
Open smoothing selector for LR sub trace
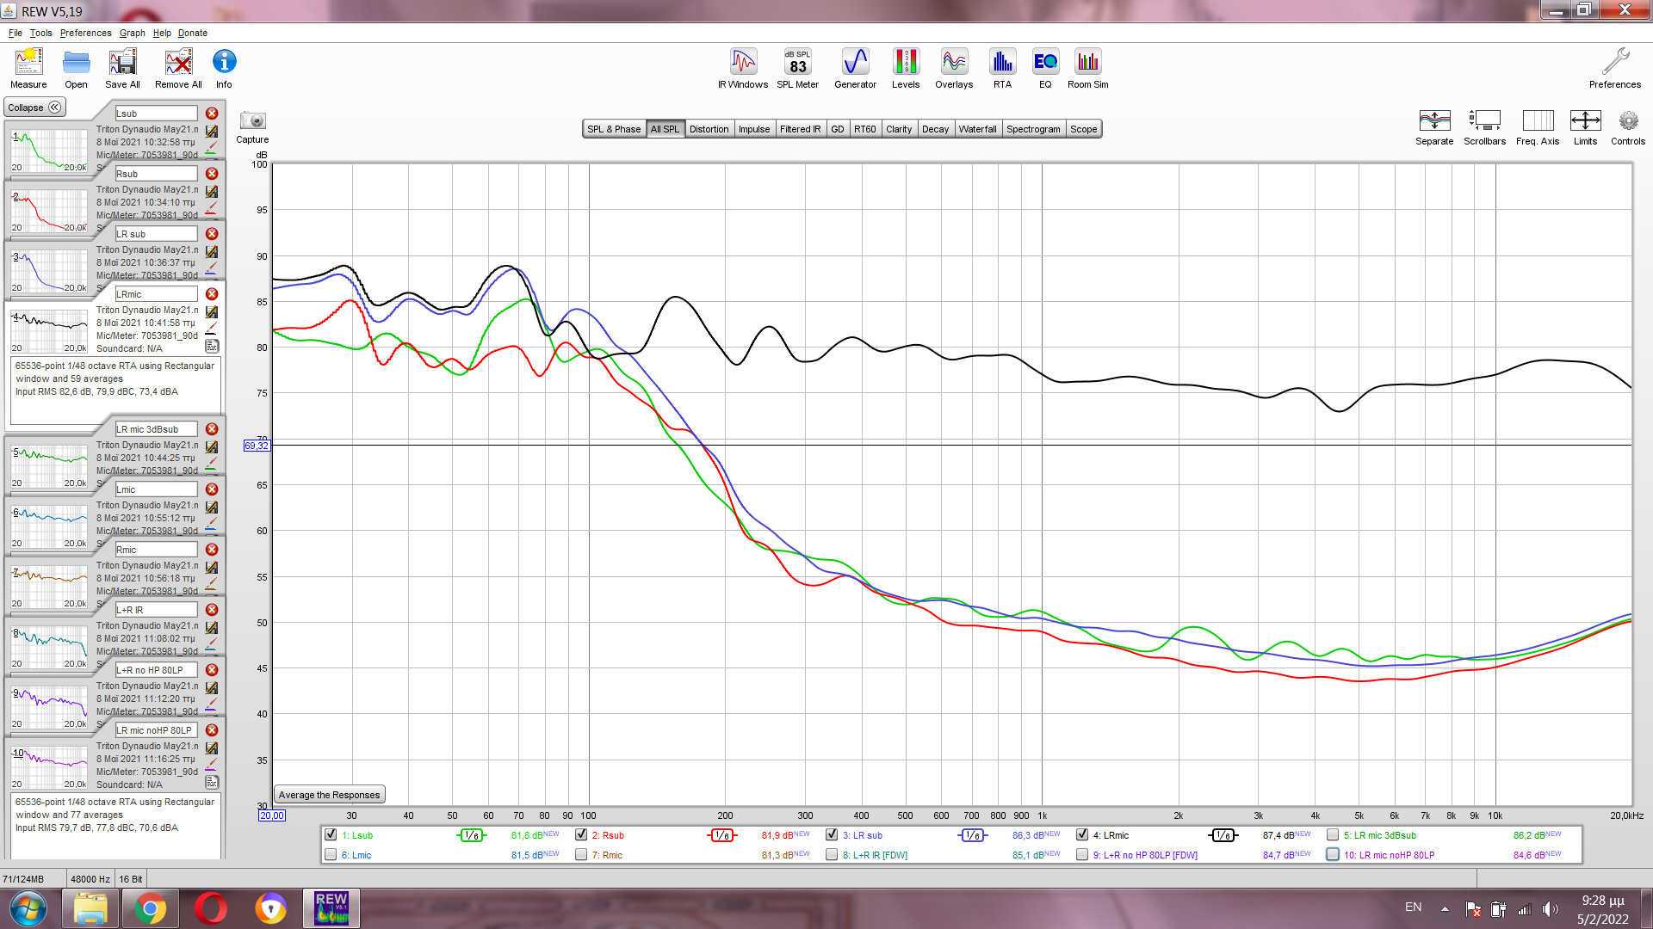pyautogui.click(x=973, y=835)
